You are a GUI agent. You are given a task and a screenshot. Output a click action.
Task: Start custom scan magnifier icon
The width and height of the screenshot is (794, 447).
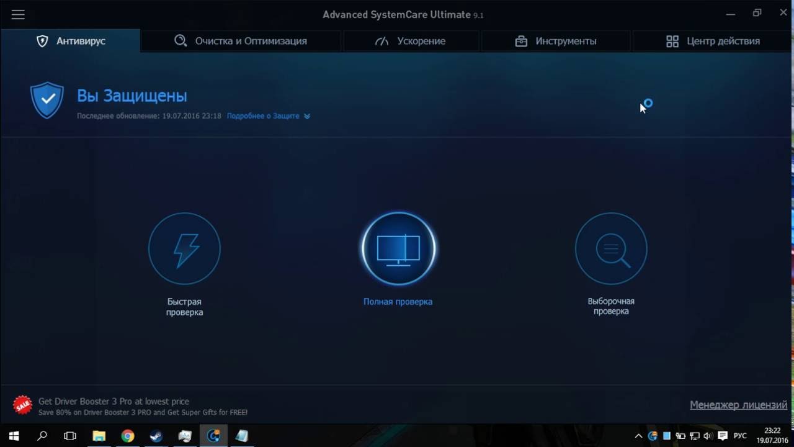pyautogui.click(x=611, y=248)
